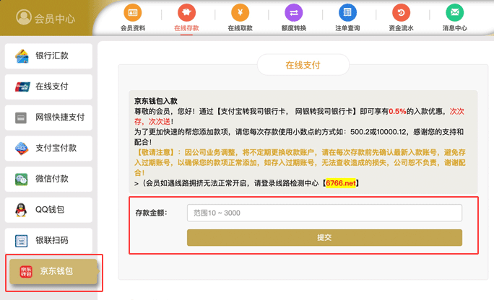
Task: Select 银行汇款 in the sidebar
Action: (49, 56)
